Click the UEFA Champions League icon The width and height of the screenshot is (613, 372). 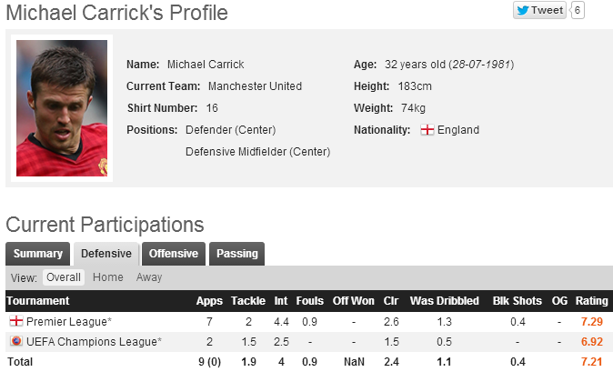pyautogui.click(x=15, y=341)
